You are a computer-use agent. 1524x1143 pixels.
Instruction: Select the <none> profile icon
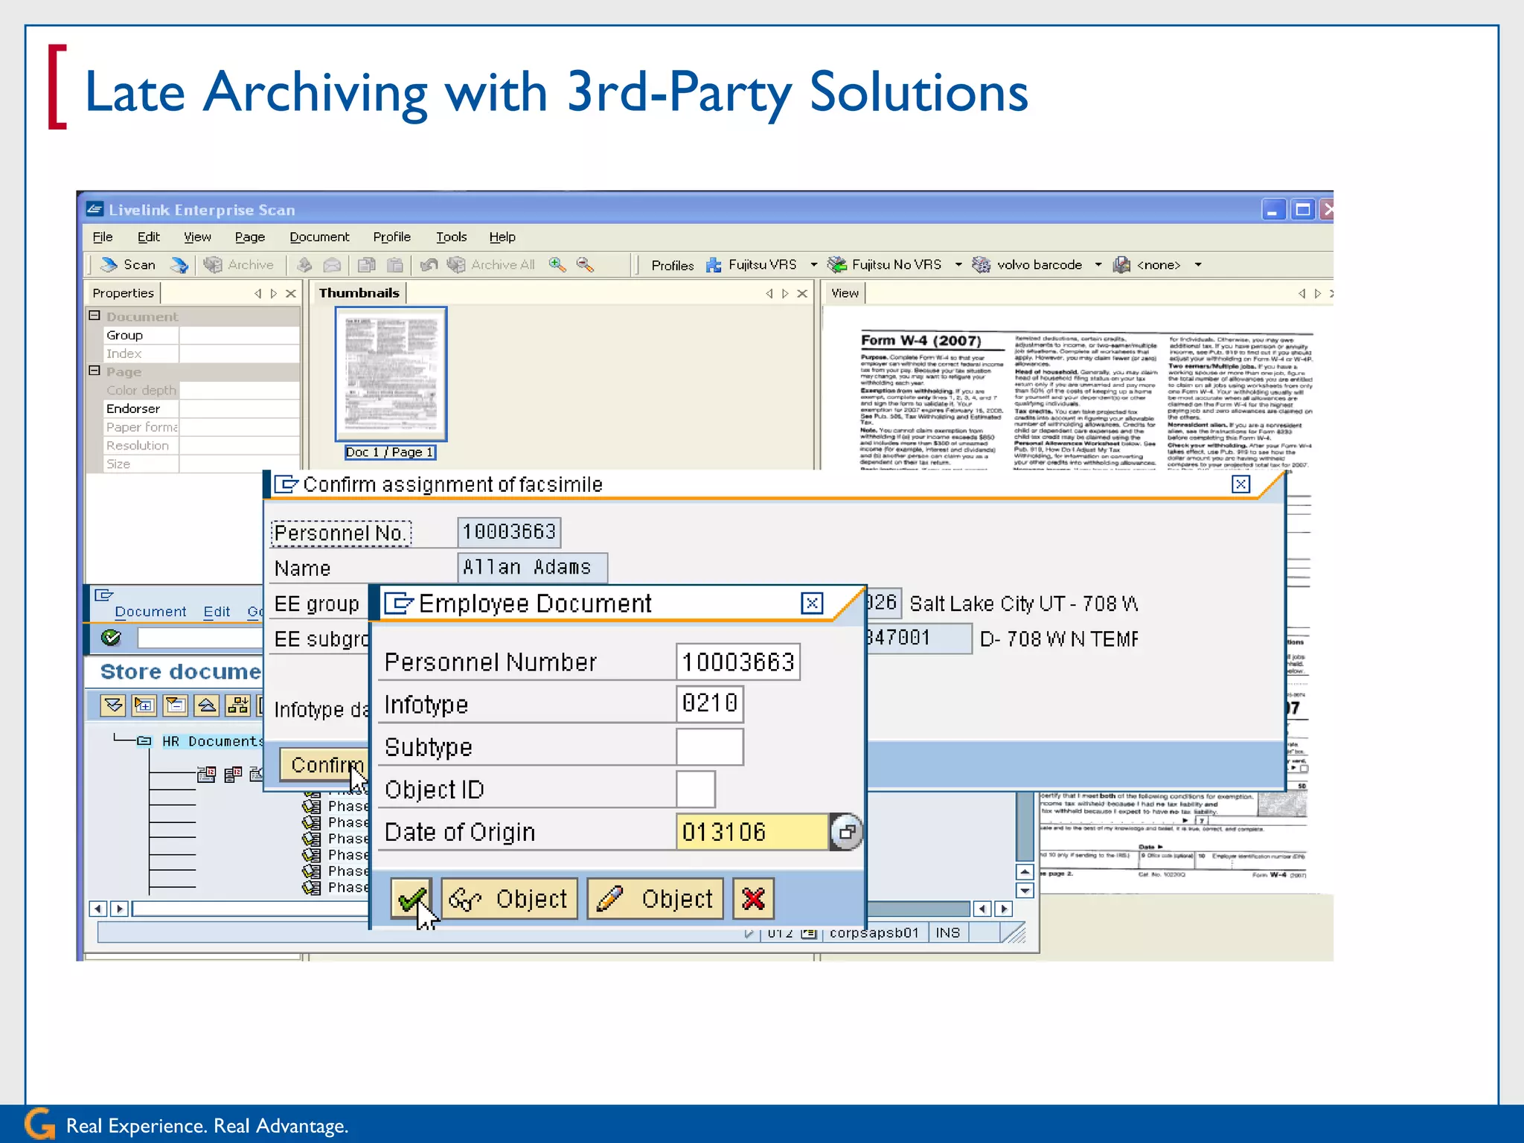click(x=1121, y=265)
